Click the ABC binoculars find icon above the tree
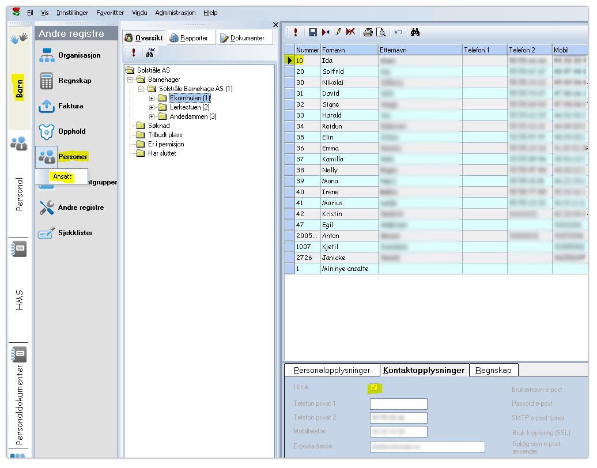Screen dimensions: 597x468 [150, 52]
